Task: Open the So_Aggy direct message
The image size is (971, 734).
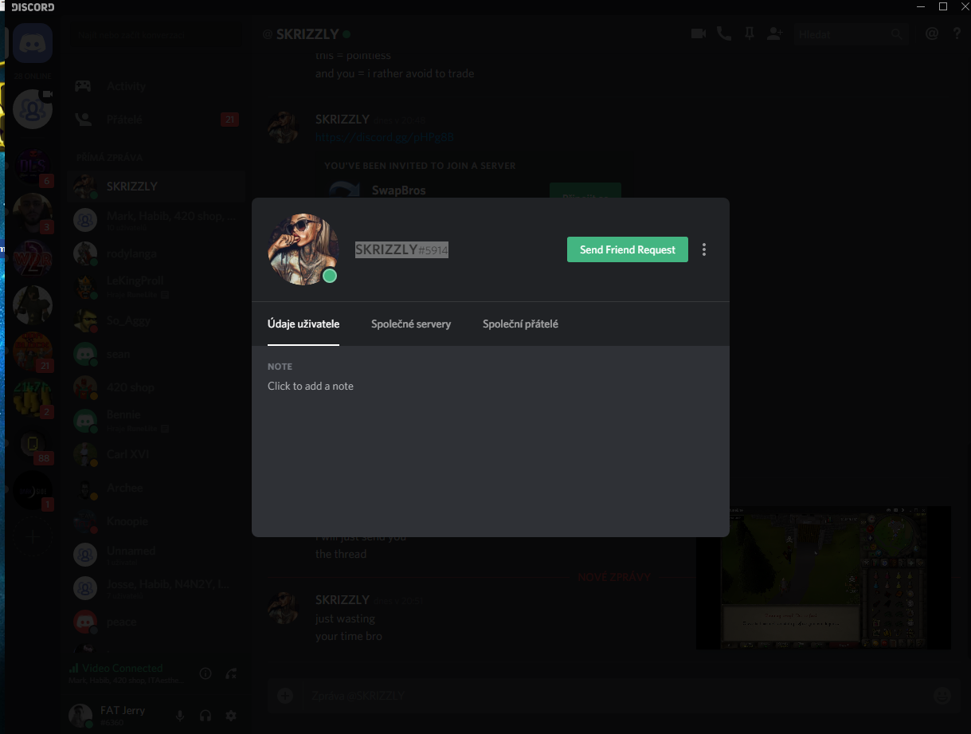Action: 156,320
